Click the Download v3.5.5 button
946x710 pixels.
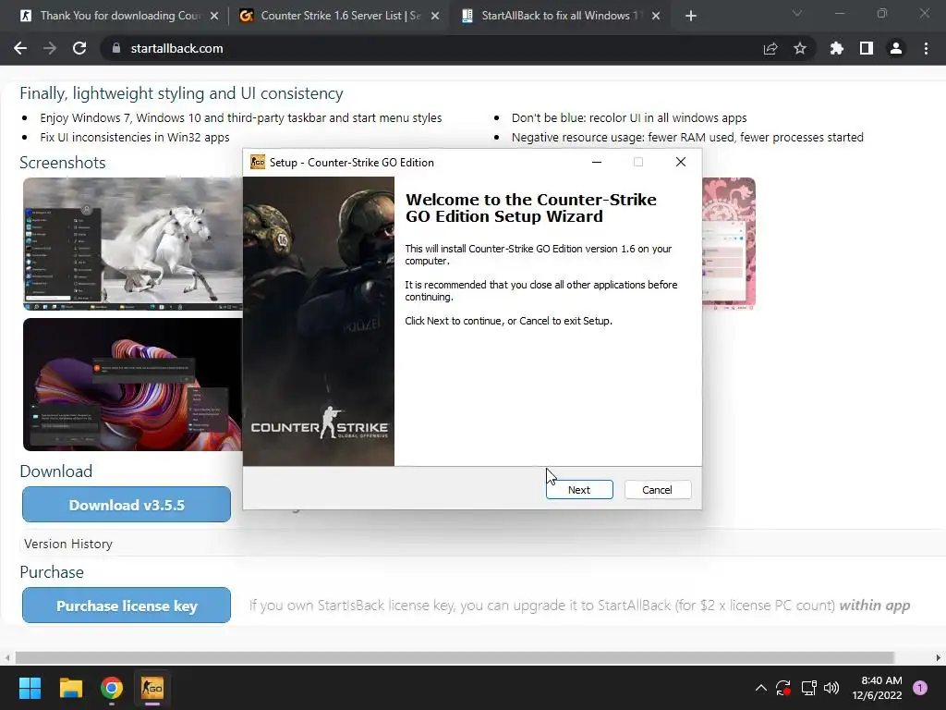127,505
